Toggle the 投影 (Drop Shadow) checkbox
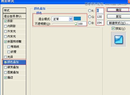Image resolution: width=130 pixels, height=95 pixels. (5, 21)
